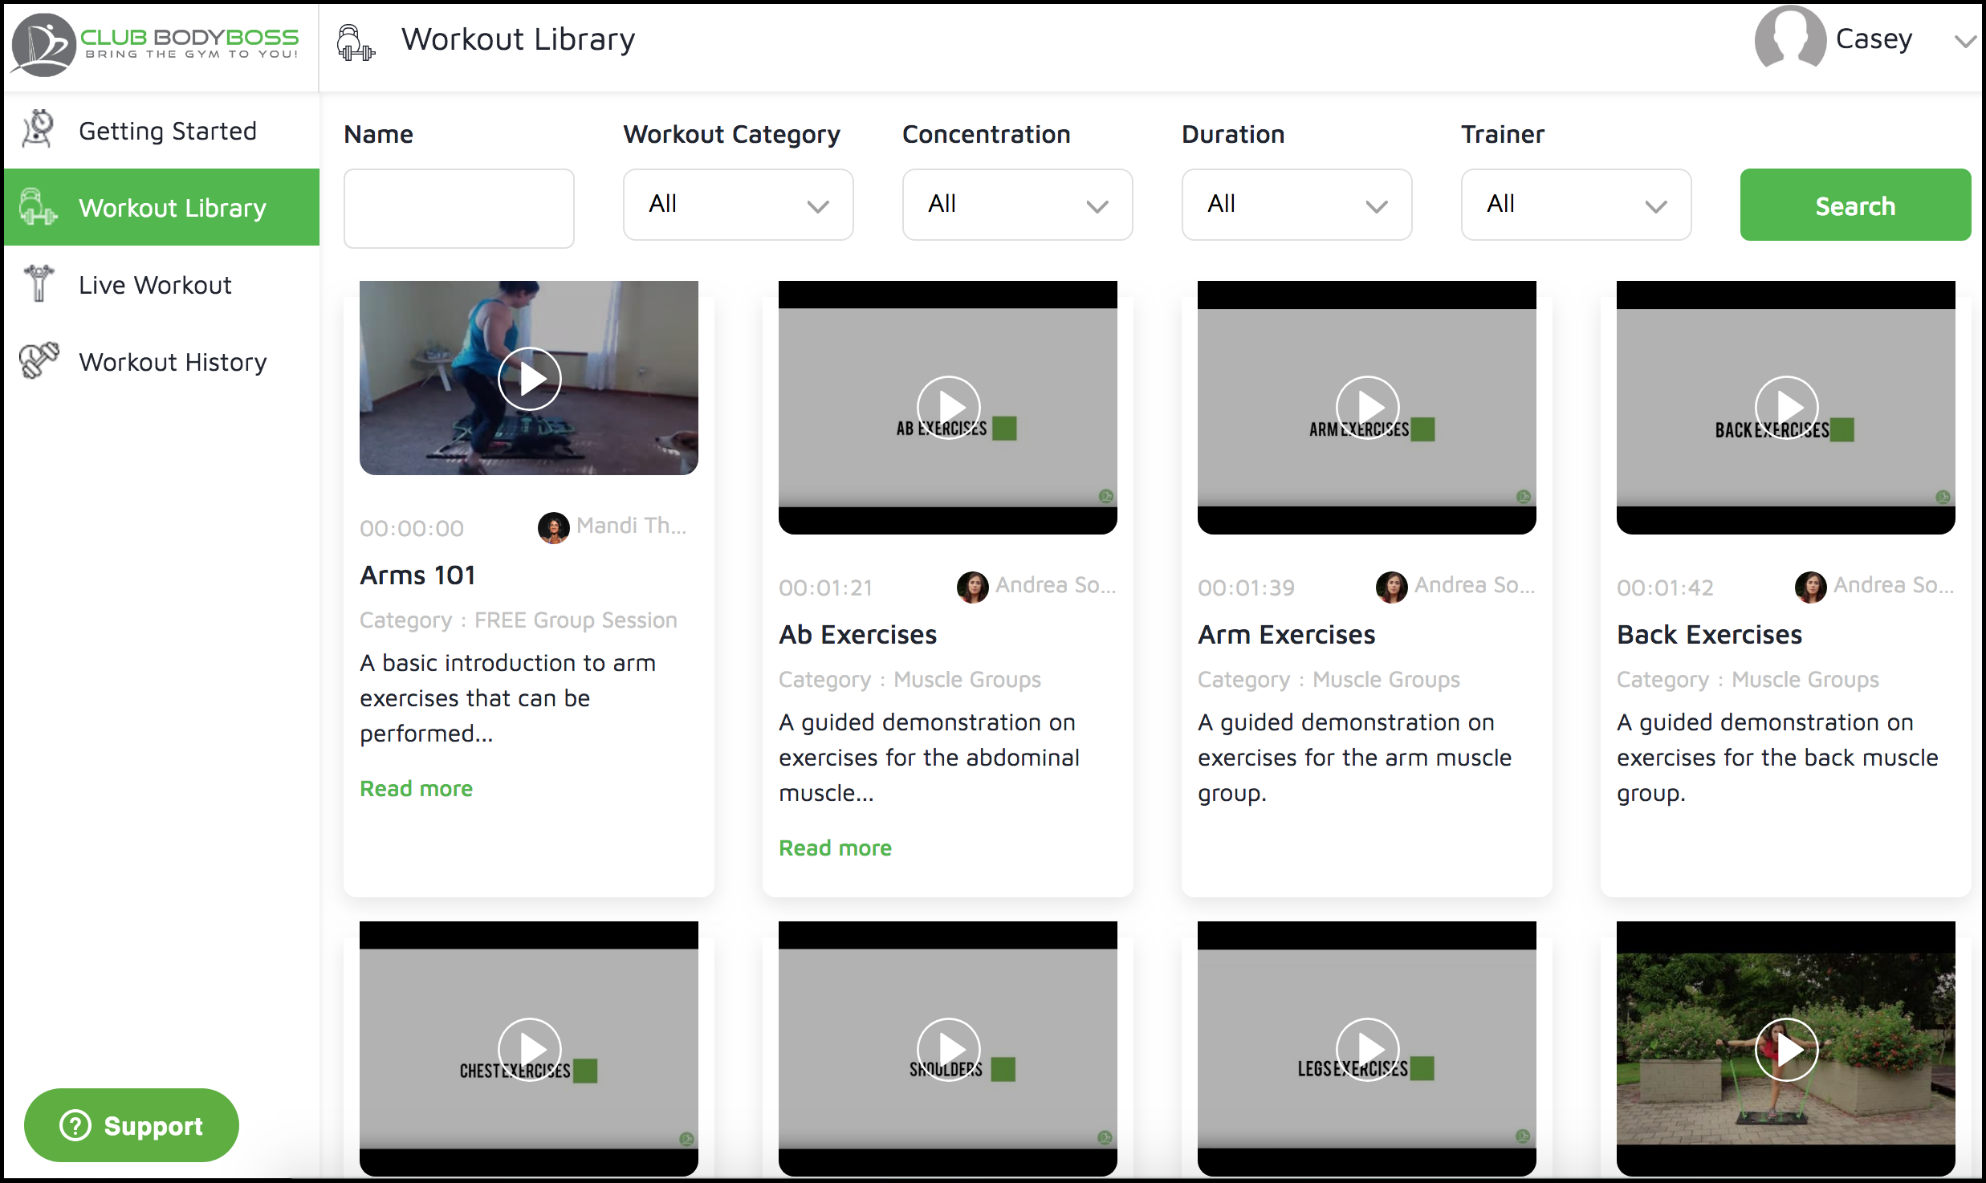The width and height of the screenshot is (1986, 1183).
Task: Open Workout History in the sidebar
Action: click(162, 361)
